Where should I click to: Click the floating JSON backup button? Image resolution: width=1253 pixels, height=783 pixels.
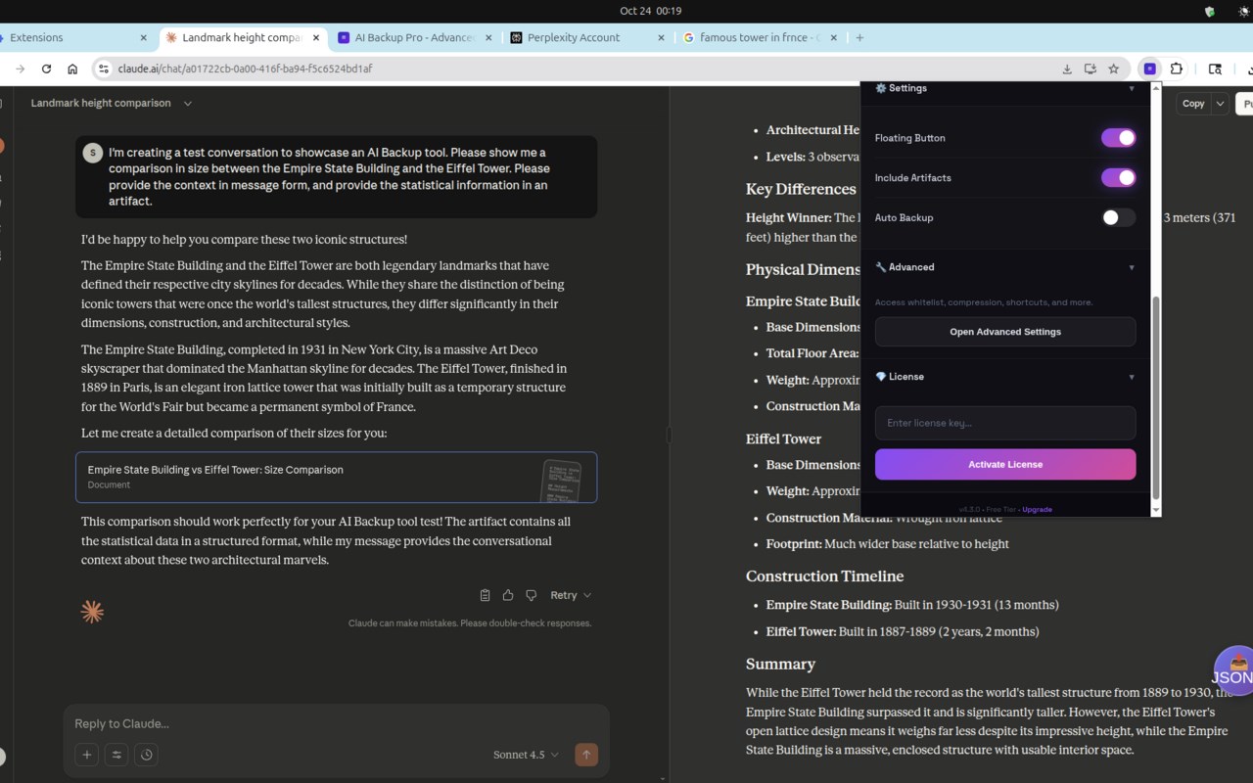coord(1233,670)
